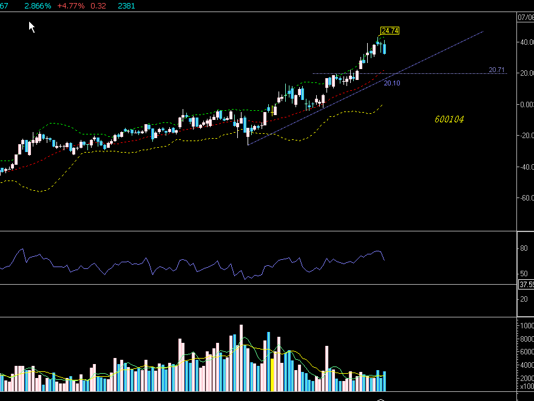The image size is (534, 401).
Task: Click the yellow highlighted volume bar
Action: click(272, 374)
